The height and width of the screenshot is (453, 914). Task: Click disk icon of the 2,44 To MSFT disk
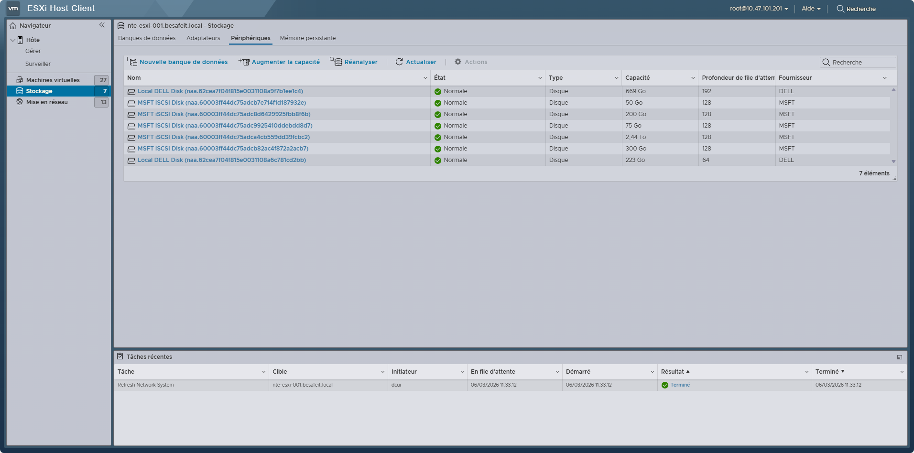(x=131, y=138)
